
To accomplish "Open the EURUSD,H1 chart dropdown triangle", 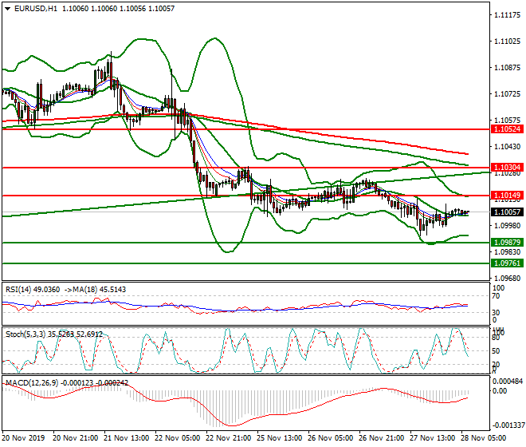I will tap(7, 9).
